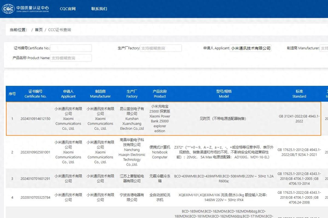Select the Notebook Computer product row

click(160, 152)
